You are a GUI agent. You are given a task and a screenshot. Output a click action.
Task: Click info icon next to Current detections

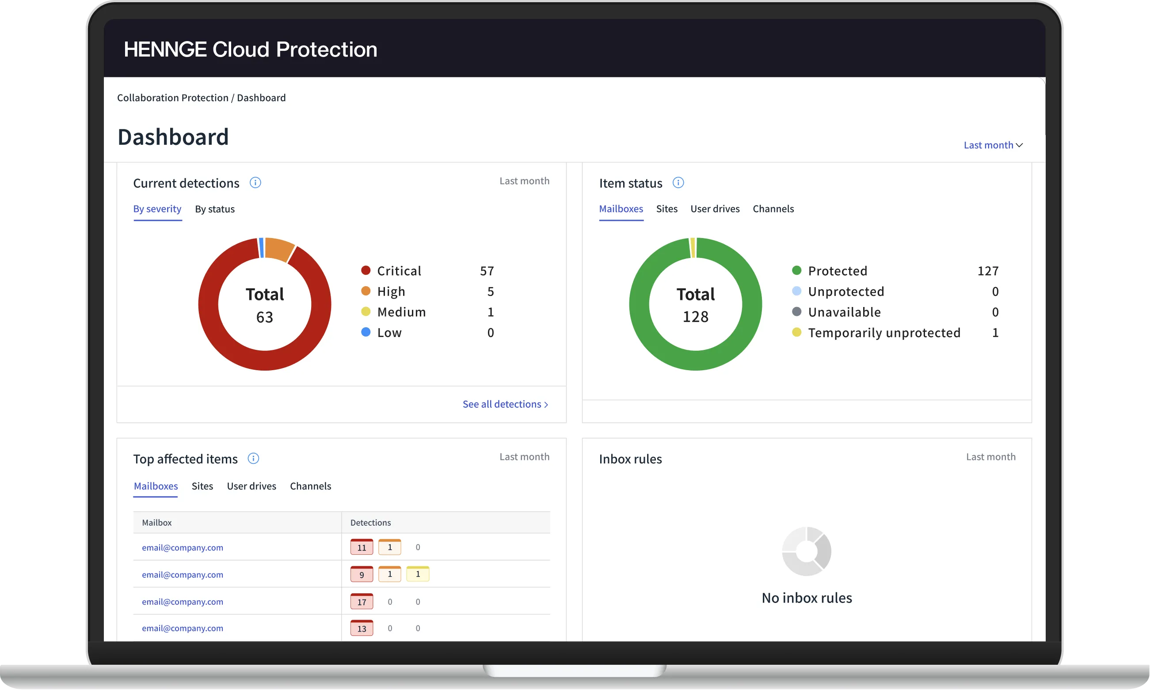tap(255, 183)
